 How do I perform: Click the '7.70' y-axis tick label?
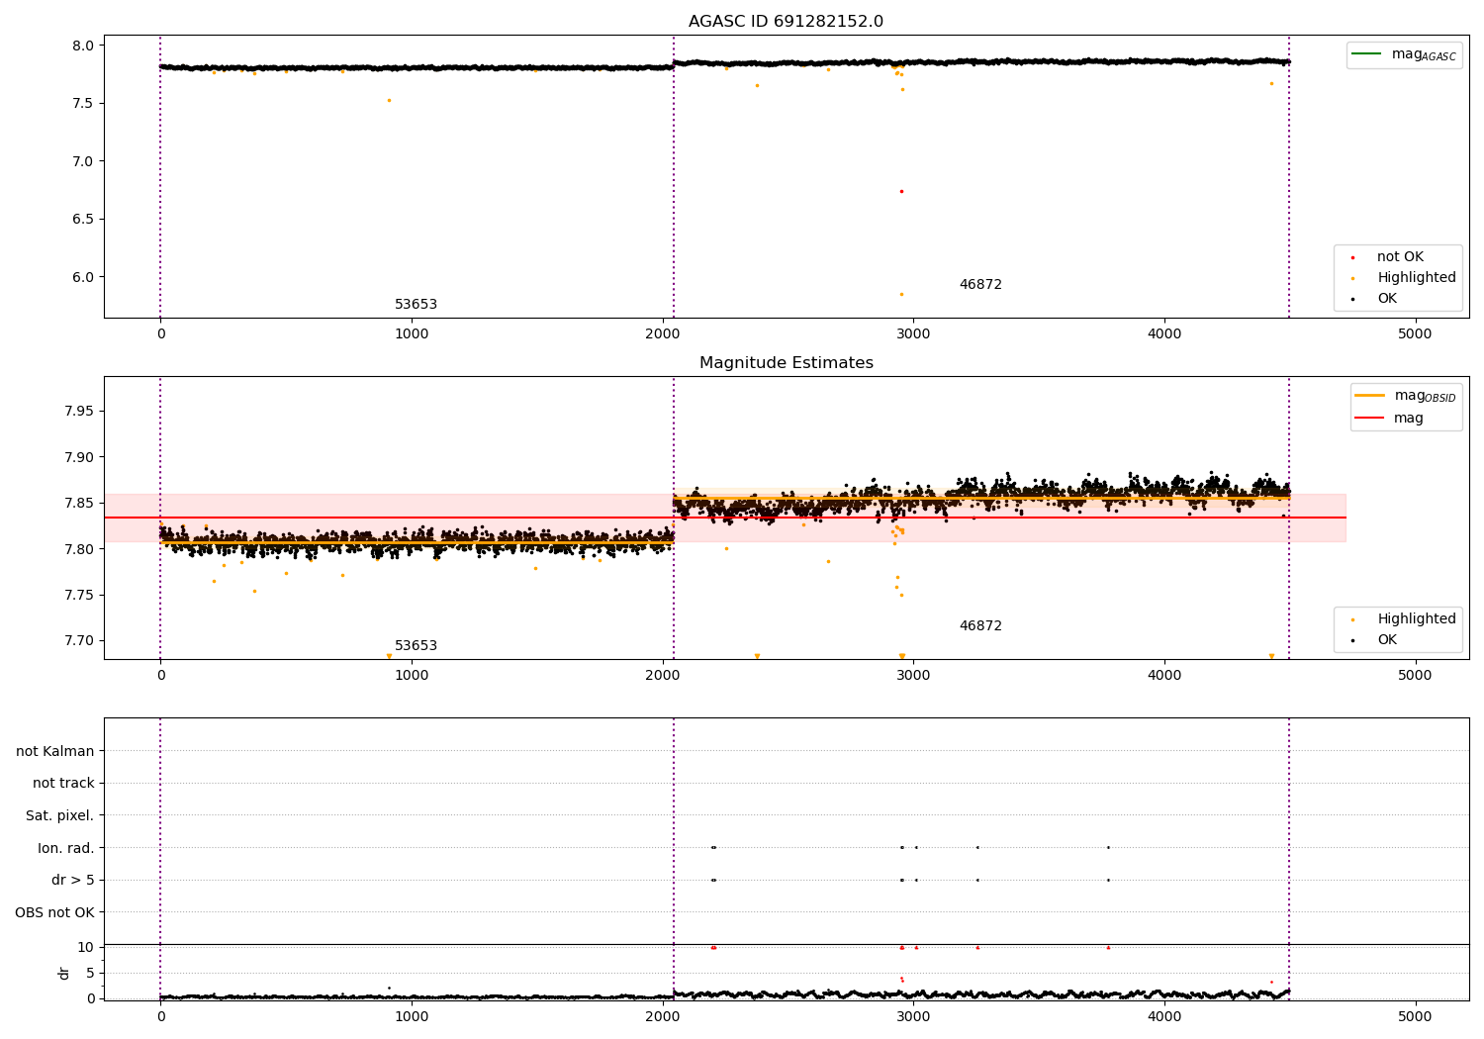(79, 641)
